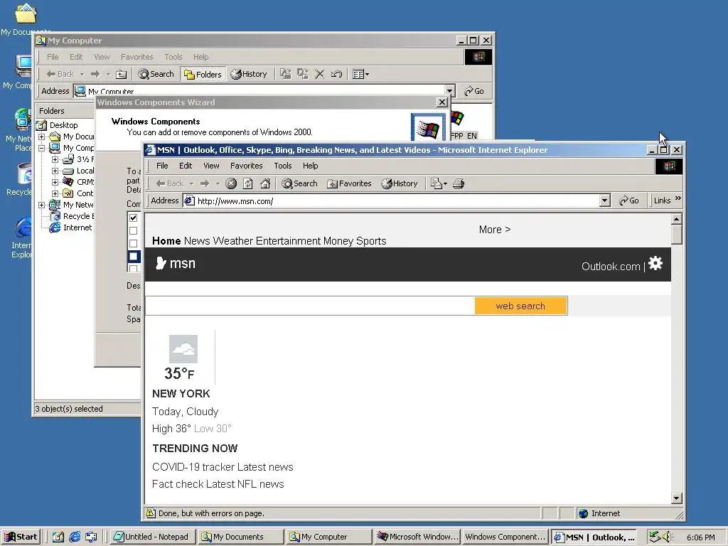The image size is (728, 546).
Task: Go forward in My Computer toolbar
Action: click(x=95, y=74)
